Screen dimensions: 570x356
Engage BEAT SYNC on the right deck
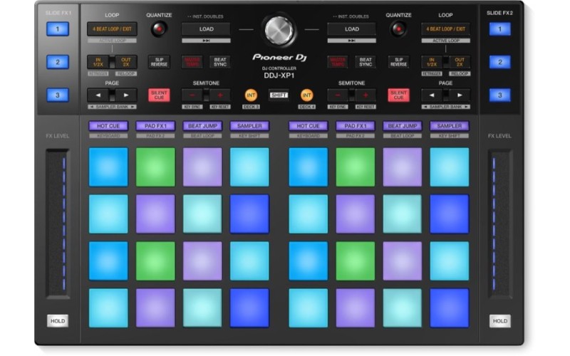pyautogui.click(x=366, y=62)
